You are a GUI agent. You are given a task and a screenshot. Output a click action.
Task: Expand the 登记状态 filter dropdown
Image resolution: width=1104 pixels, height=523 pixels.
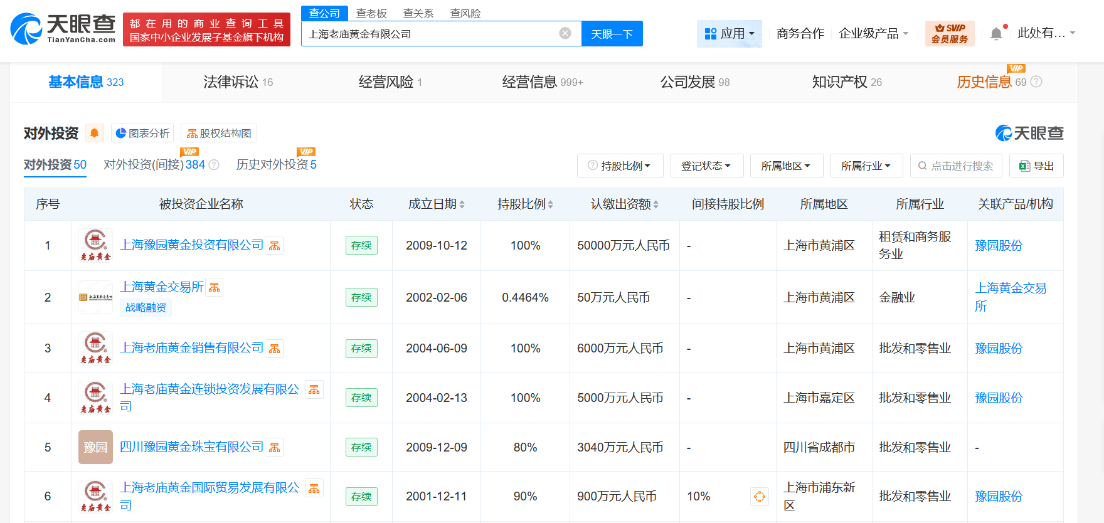(706, 166)
